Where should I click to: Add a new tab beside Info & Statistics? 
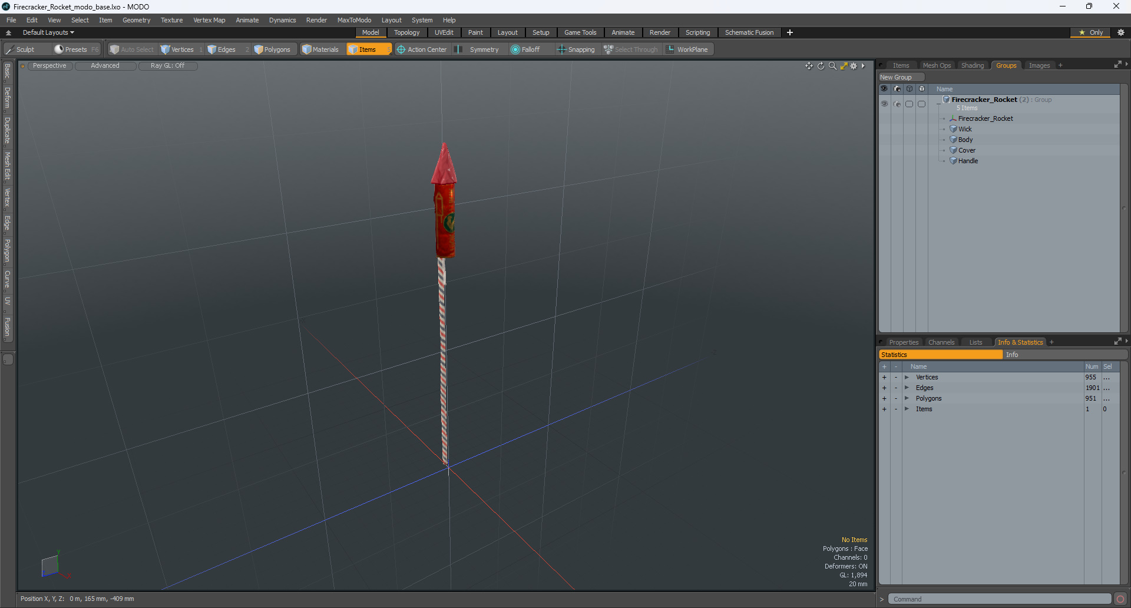pos(1051,342)
